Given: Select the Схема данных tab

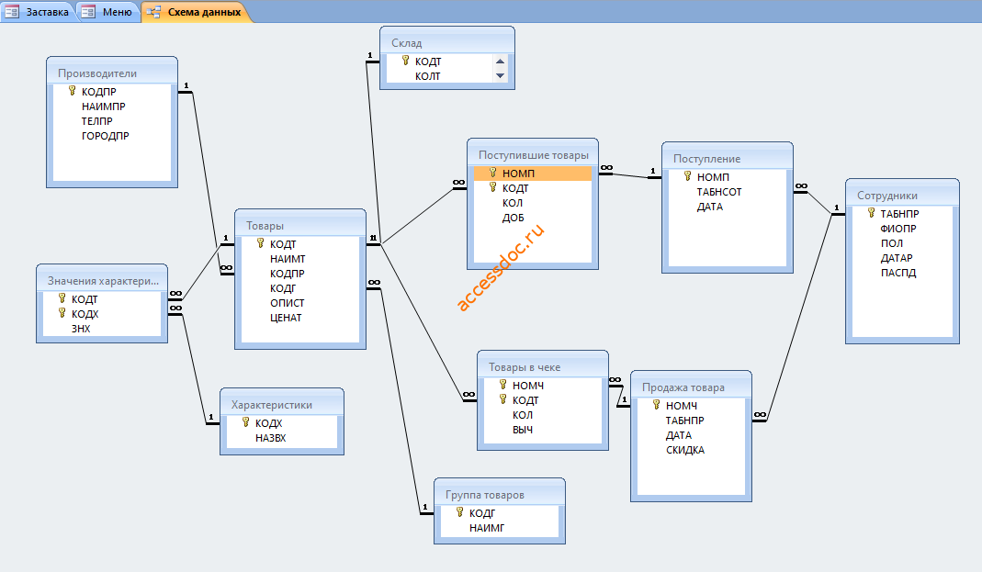Looking at the screenshot, I should [x=197, y=12].
